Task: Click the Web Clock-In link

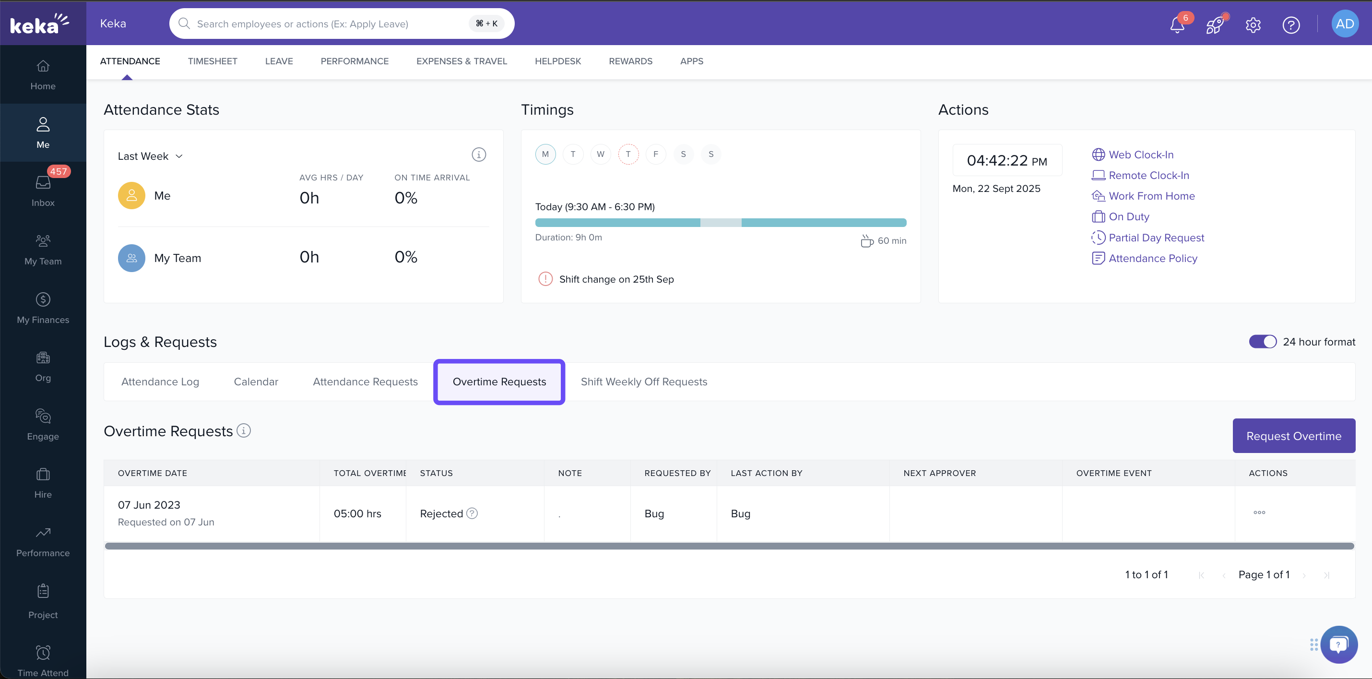Action: (x=1140, y=155)
